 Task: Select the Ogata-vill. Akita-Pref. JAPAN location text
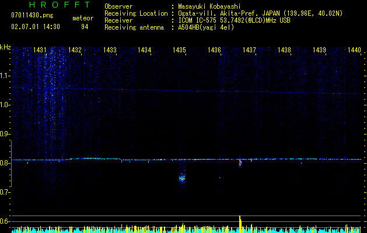click(260, 13)
